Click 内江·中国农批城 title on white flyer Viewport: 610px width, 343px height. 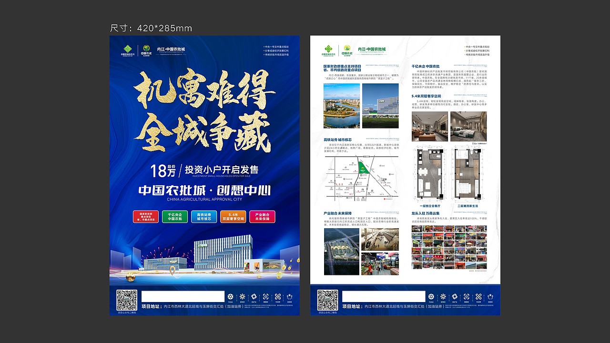pyautogui.click(x=372, y=49)
